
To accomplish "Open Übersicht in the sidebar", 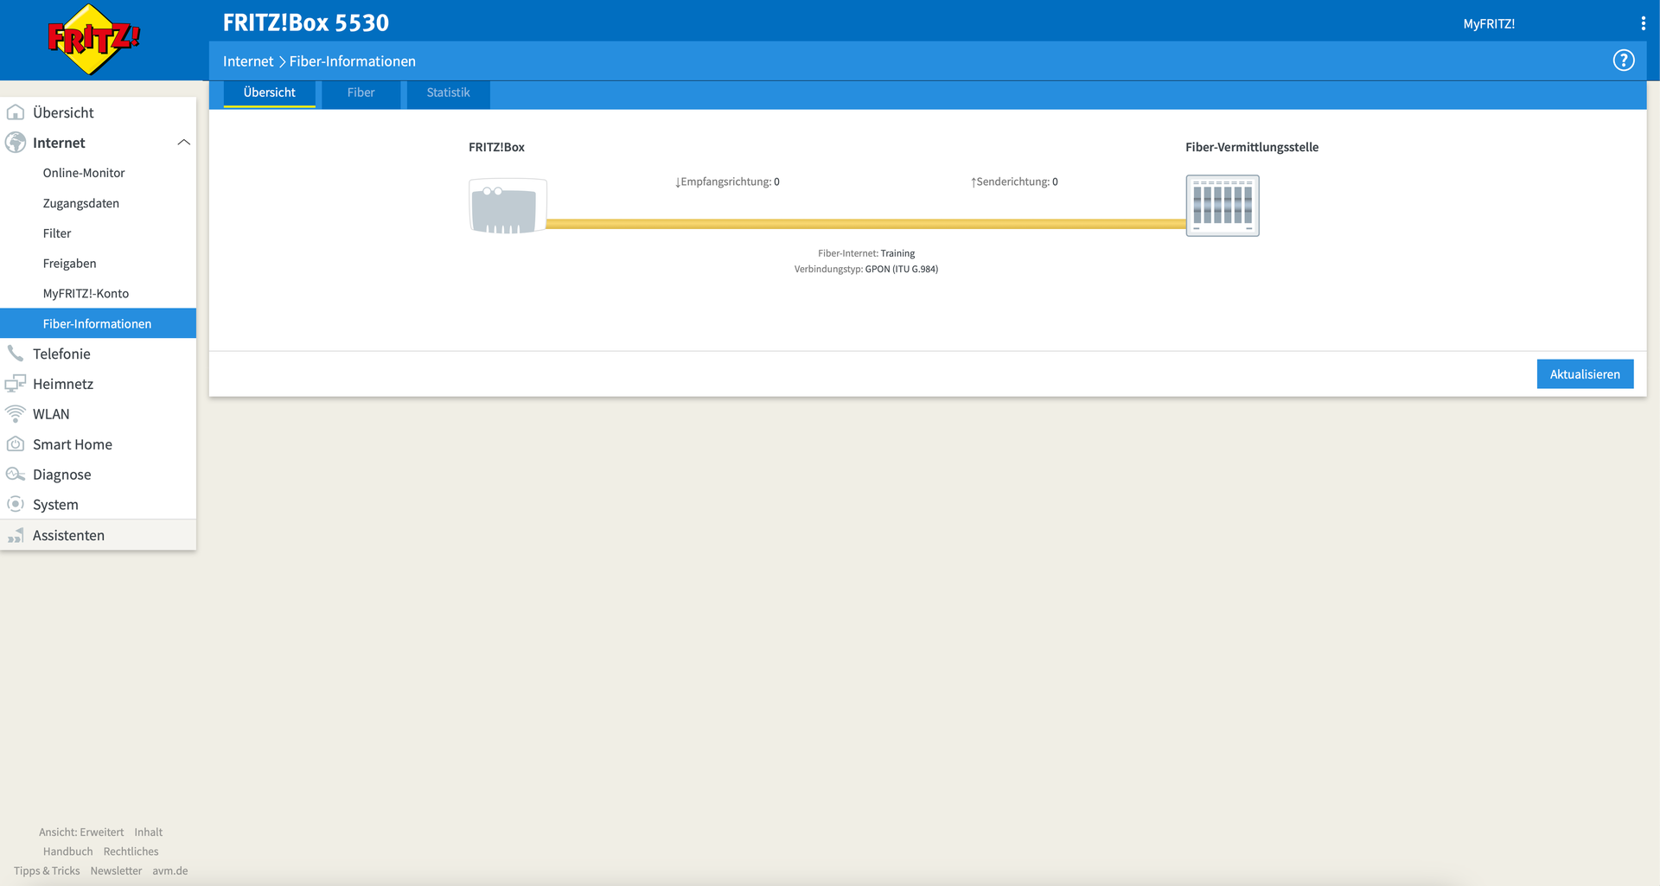I will pyautogui.click(x=98, y=112).
